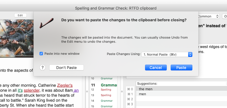Select error 15 Grammar in the list
The height and width of the screenshot is (108, 227).
click(x=104, y=107)
